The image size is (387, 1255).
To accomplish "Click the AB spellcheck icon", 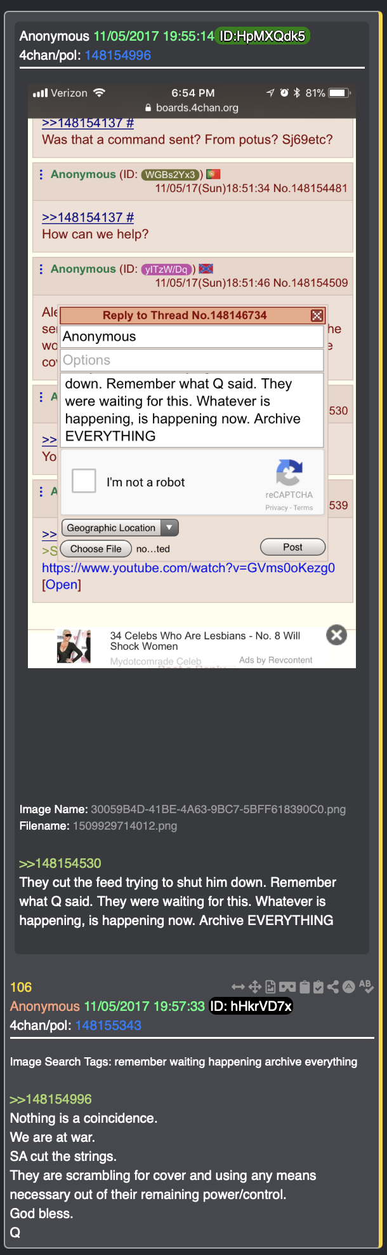I will pos(366,987).
